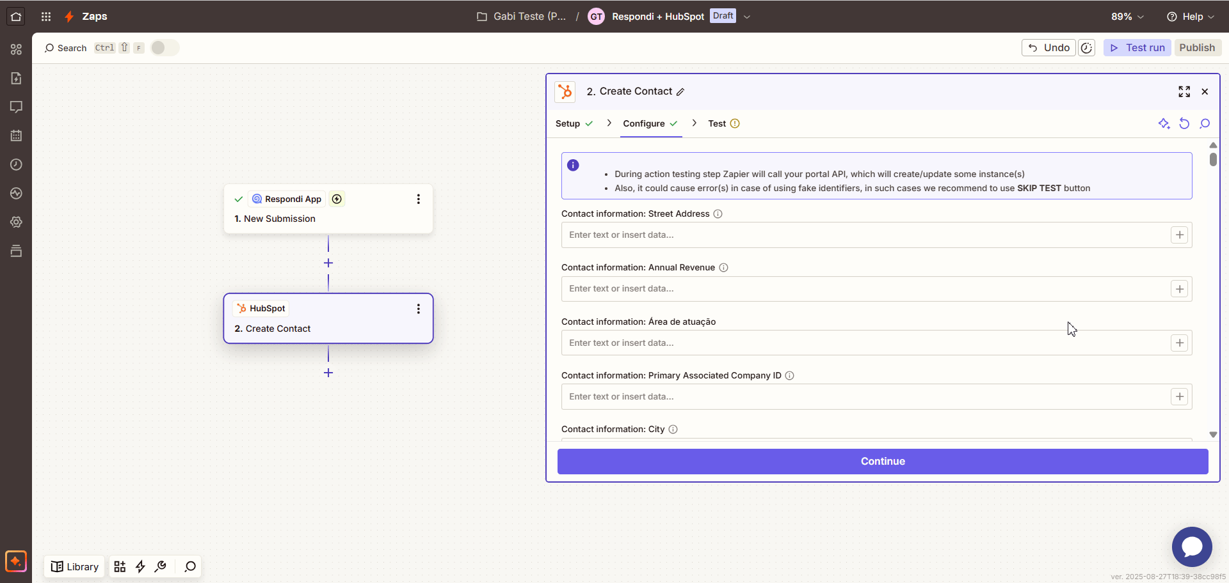Click the City field info icon

673,430
